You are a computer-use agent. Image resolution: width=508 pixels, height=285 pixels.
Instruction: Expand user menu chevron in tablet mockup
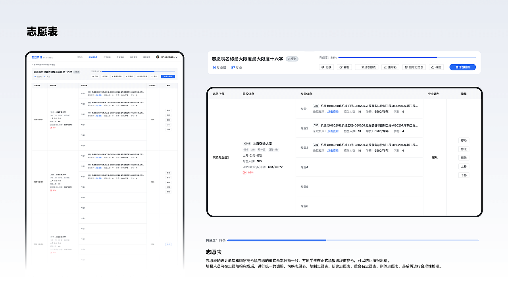click(177, 57)
